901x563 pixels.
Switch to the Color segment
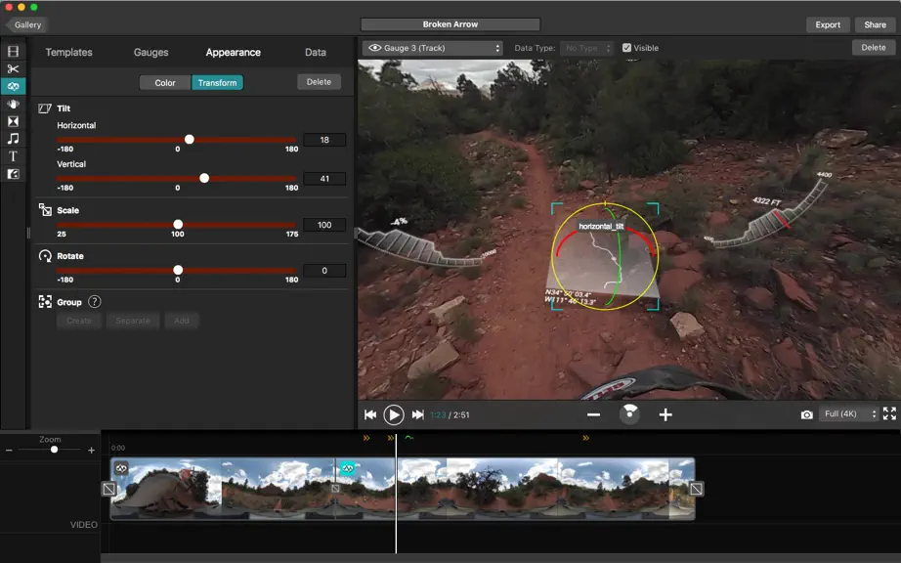point(165,83)
